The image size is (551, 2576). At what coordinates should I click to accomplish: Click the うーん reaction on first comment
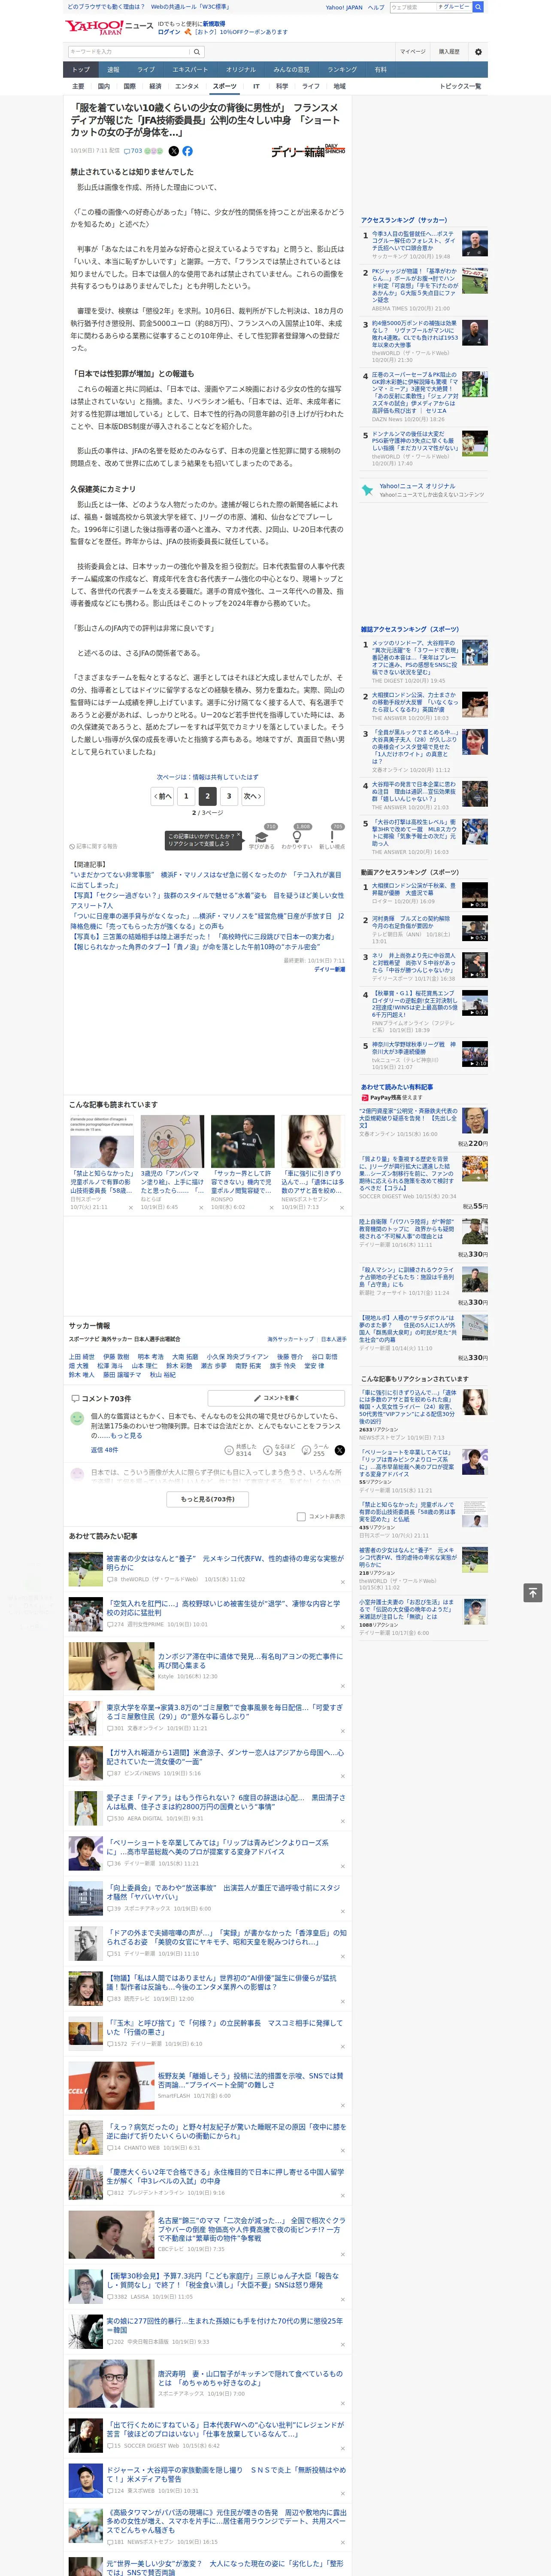click(316, 1450)
